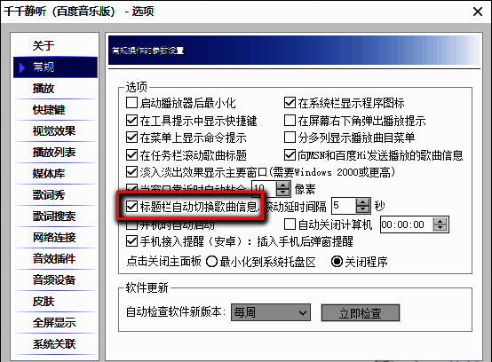The height and width of the screenshot is (362, 492).
Task: Toggle 向MSN和百度Hi发送歌曲信息 checkbox
Action: [290, 155]
